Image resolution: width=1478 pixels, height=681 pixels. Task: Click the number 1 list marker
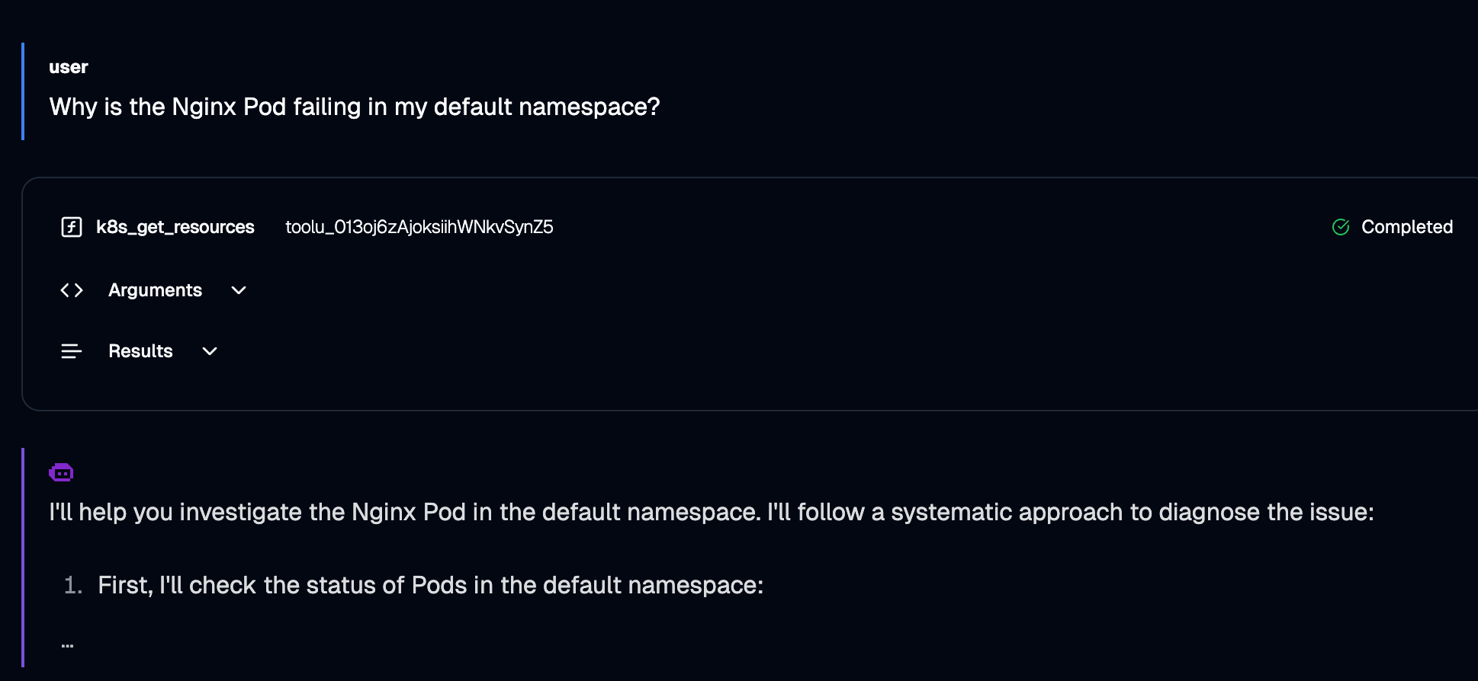pyautogui.click(x=73, y=585)
